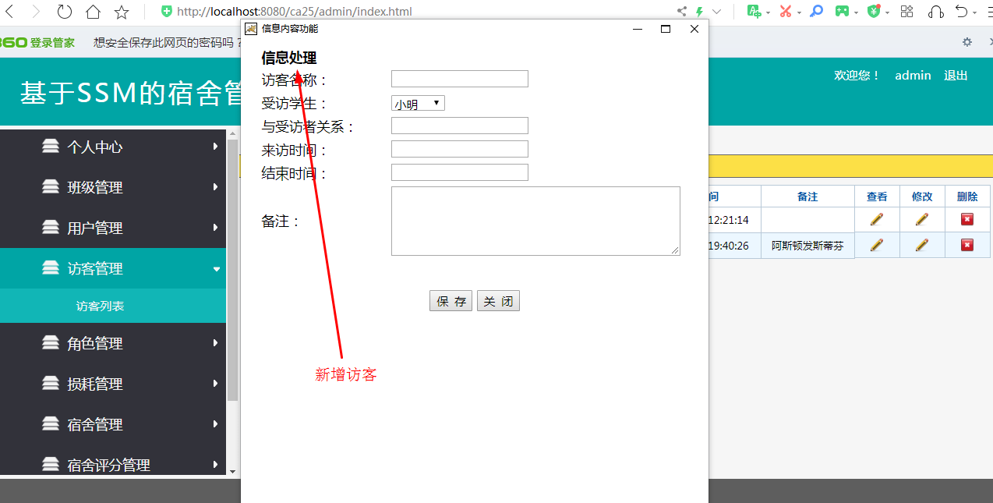Image resolution: width=993 pixels, height=503 pixels.
Task: Click the 关闭 button in the dialog
Action: (498, 301)
